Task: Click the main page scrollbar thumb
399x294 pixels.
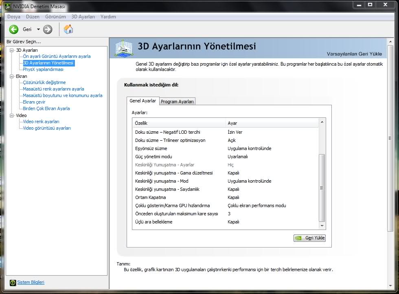Action: [390, 138]
